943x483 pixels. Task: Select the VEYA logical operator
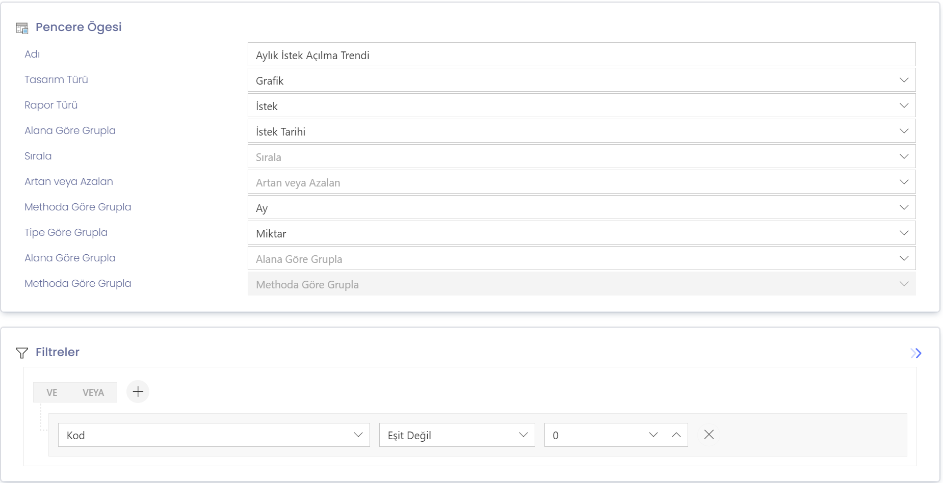pos(93,392)
